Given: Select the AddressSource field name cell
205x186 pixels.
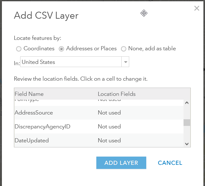Looking at the screenshot, I should point(34,113).
